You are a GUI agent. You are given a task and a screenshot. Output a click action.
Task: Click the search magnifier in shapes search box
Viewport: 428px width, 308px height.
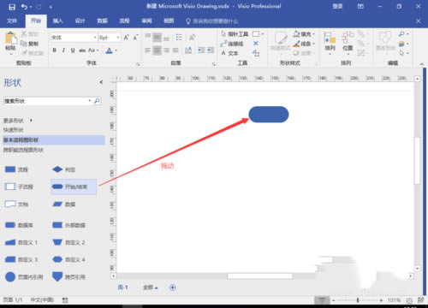pos(97,101)
